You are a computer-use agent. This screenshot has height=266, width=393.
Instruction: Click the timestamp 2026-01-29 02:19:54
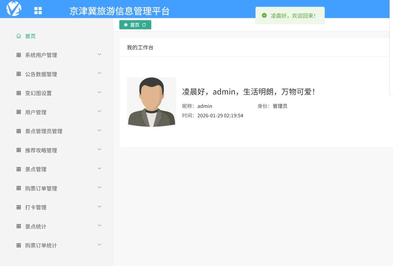(x=220, y=116)
